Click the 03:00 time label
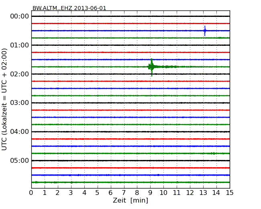This screenshot has width=261, height=209. coord(20,103)
